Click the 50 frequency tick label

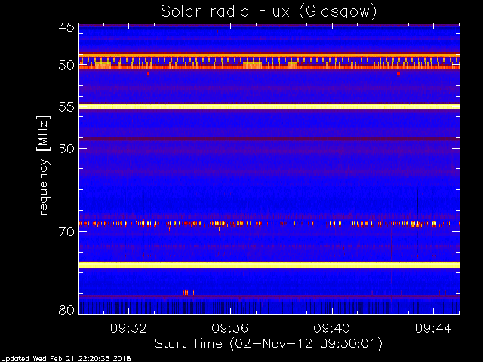click(x=66, y=66)
